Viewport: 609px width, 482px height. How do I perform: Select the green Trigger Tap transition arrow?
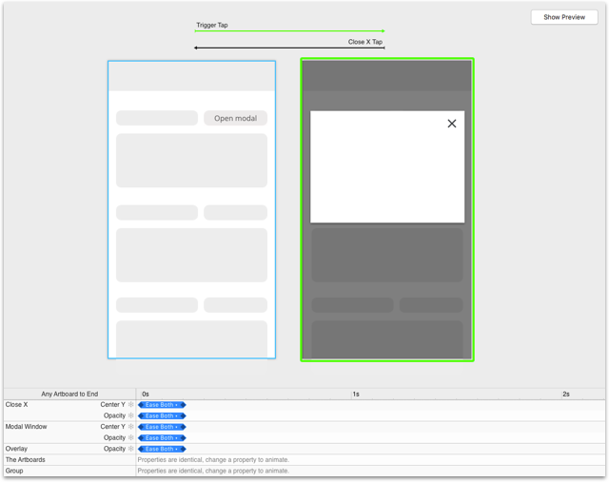289,31
